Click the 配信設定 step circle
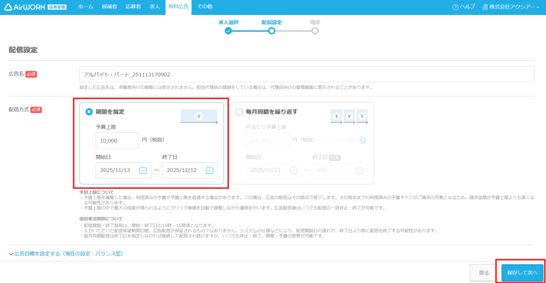This screenshot has width=546, height=283. click(x=272, y=31)
